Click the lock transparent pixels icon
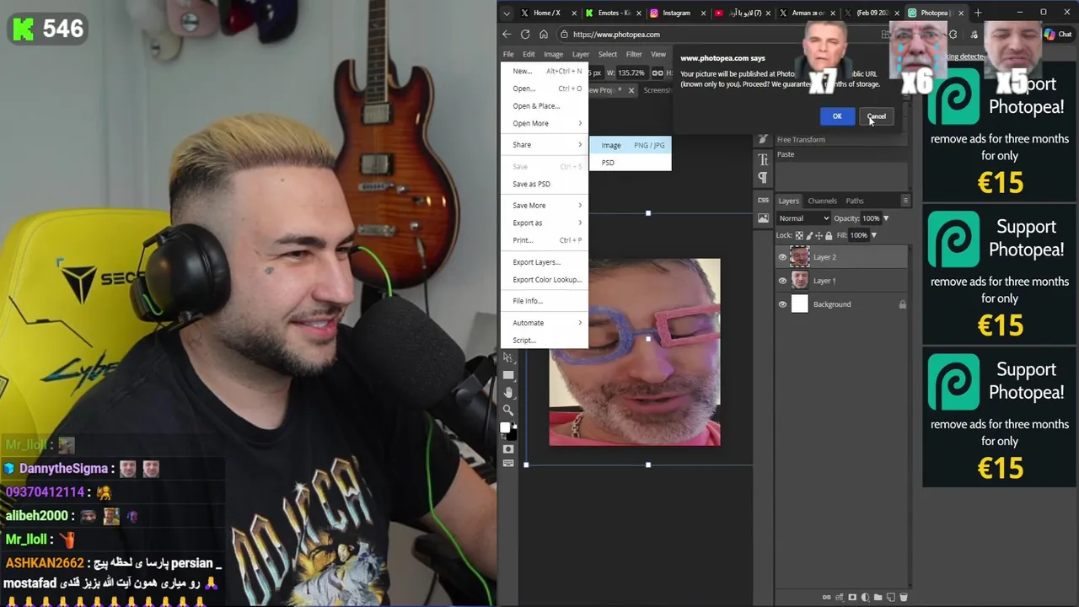The height and width of the screenshot is (607, 1079). 799,235
